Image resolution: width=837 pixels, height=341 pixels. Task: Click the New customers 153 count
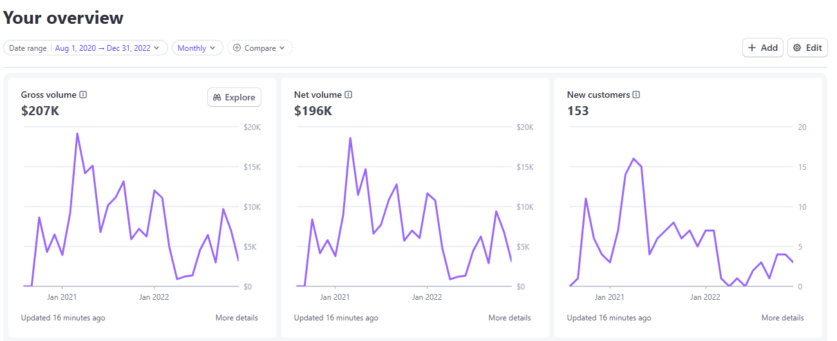click(578, 111)
